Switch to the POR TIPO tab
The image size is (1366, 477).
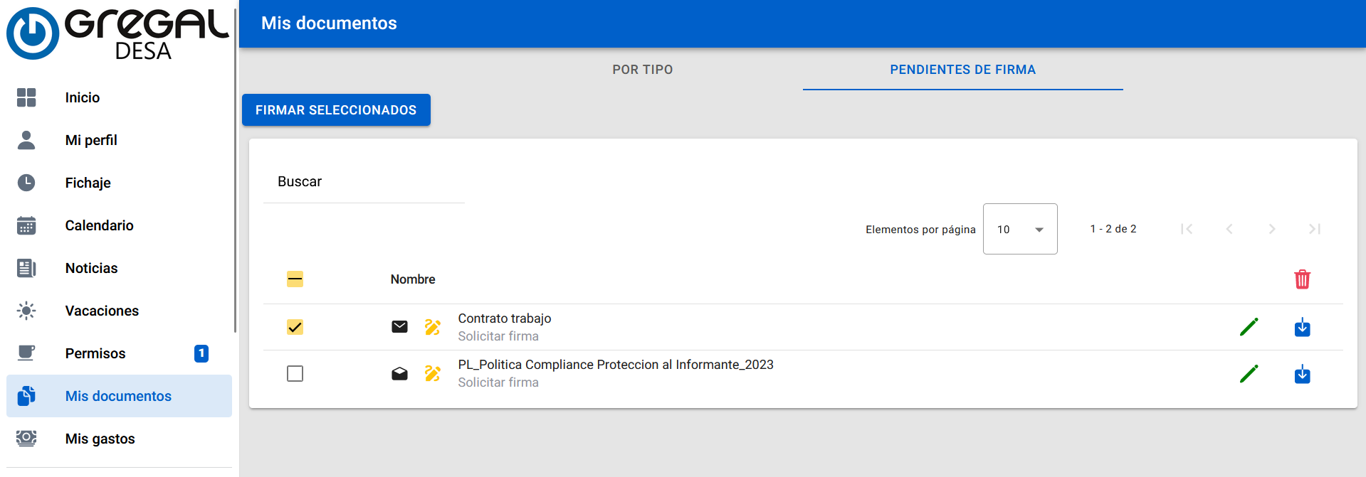click(642, 70)
